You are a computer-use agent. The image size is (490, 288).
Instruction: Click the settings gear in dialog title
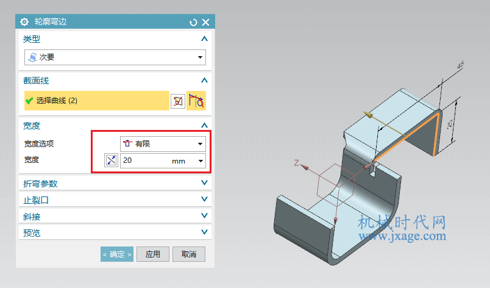[24, 22]
